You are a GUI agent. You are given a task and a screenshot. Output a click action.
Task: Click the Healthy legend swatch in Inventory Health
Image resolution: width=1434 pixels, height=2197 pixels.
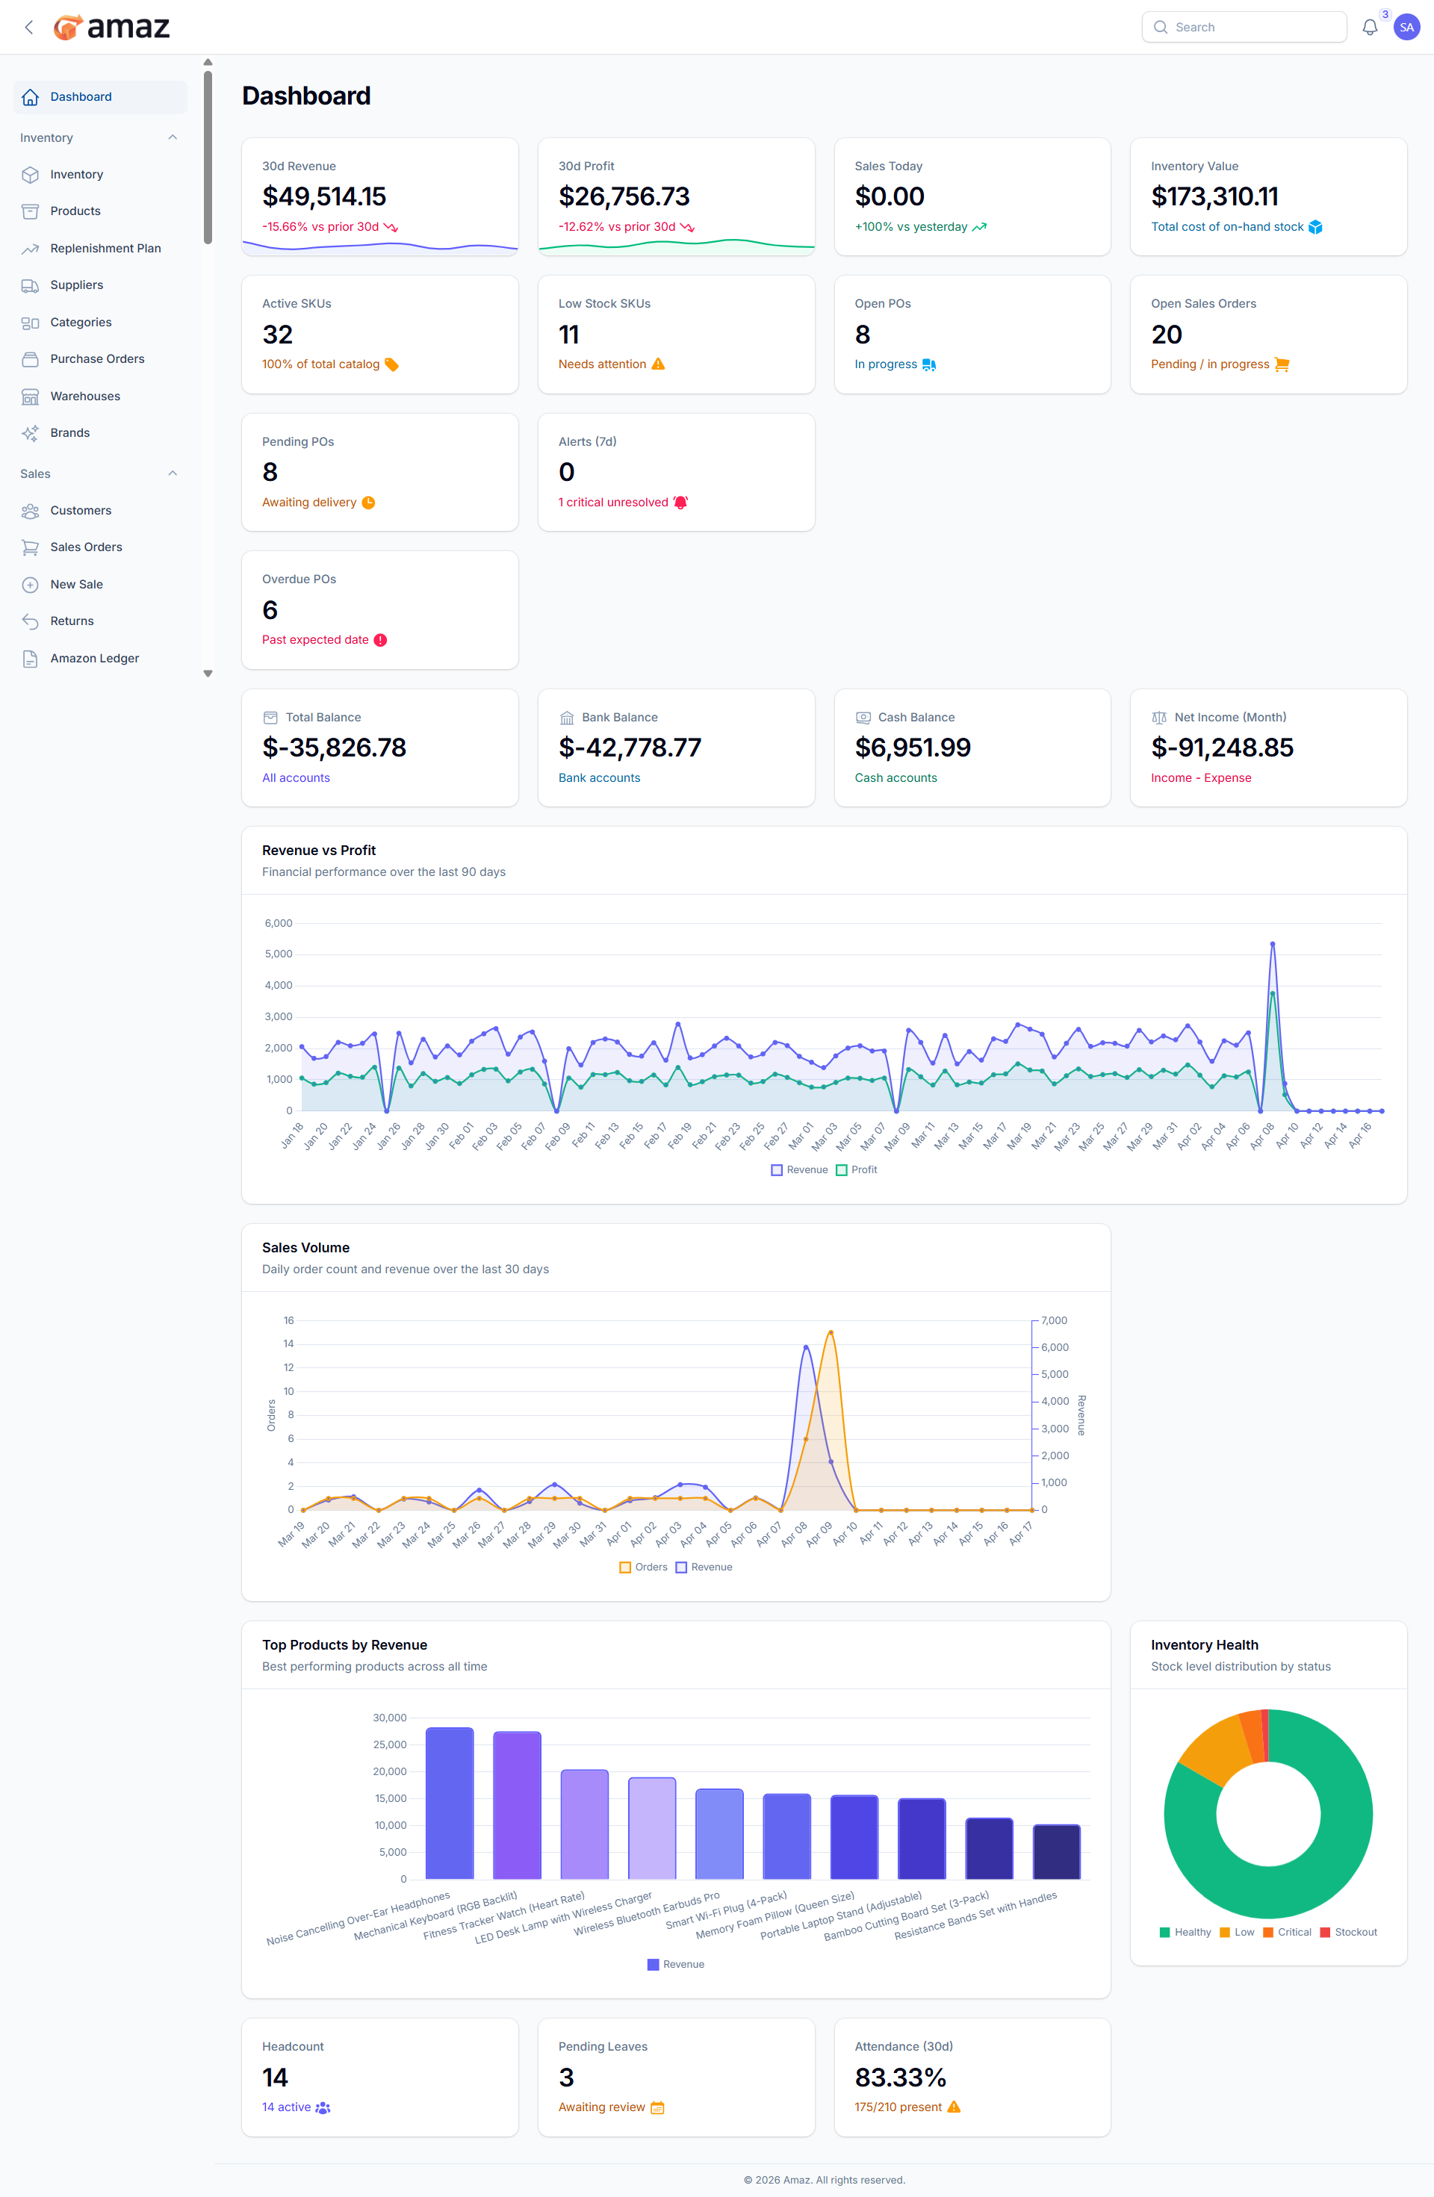(1164, 1932)
